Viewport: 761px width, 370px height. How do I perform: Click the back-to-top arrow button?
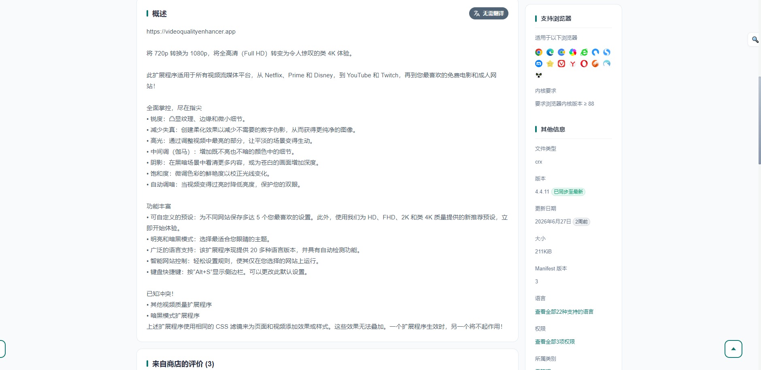pos(733,349)
